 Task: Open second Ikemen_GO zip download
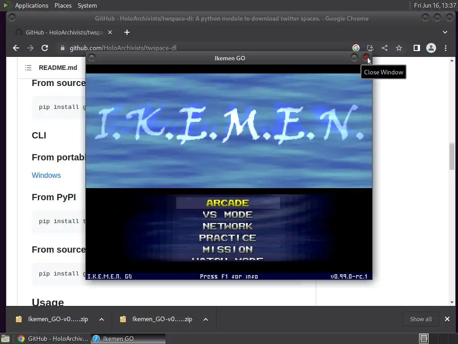(x=157, y=319)
